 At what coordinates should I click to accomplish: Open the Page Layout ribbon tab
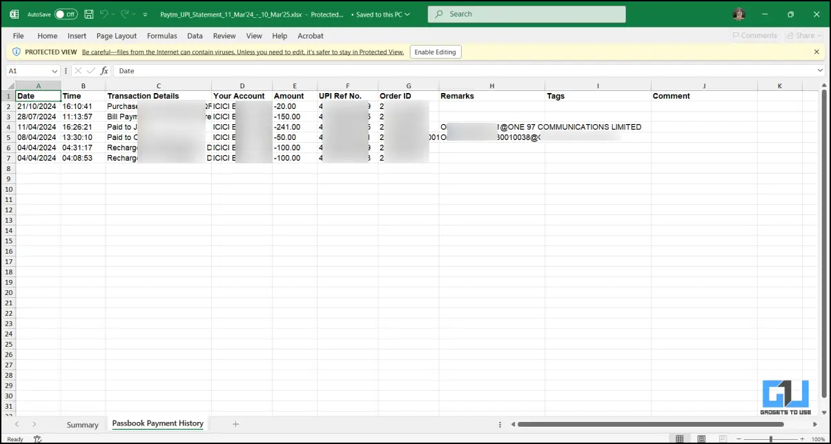click(117, 36)
